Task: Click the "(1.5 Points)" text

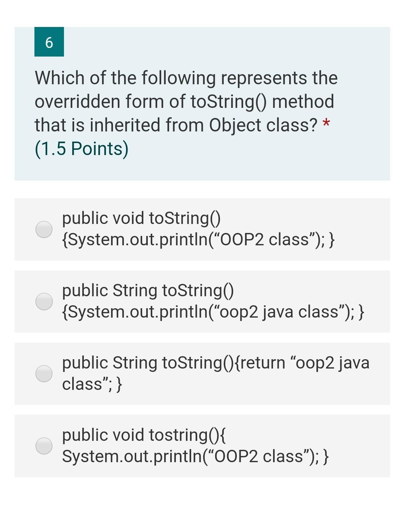Action: coord(82,149)
